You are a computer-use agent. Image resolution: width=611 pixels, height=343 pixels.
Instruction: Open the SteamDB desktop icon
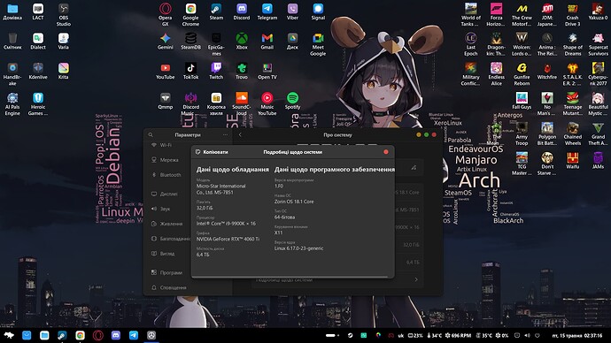[x=190, y=42]
